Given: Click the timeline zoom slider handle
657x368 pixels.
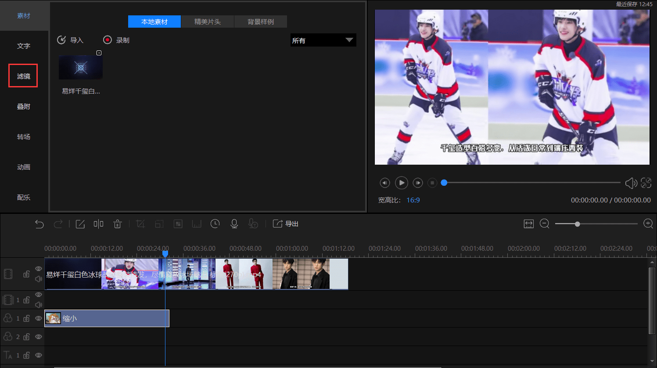Looking at the screenshot, I should tap(578, 224).
